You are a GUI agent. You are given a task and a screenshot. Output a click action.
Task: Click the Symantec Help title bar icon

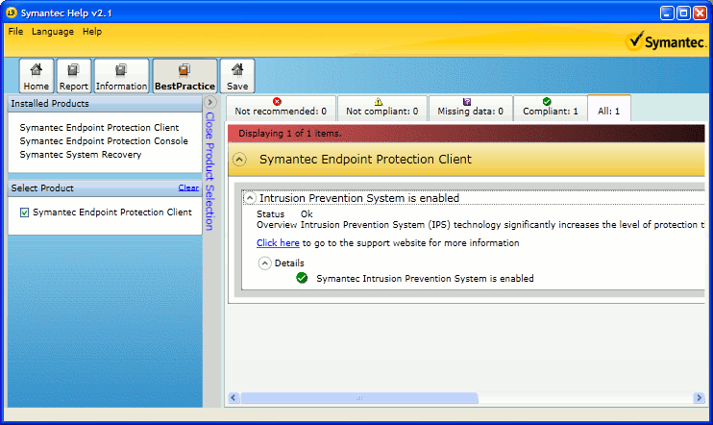pyautogui.click(x=12, y=12)
